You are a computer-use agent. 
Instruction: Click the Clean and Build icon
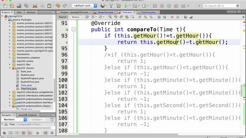tap(119, 6)
